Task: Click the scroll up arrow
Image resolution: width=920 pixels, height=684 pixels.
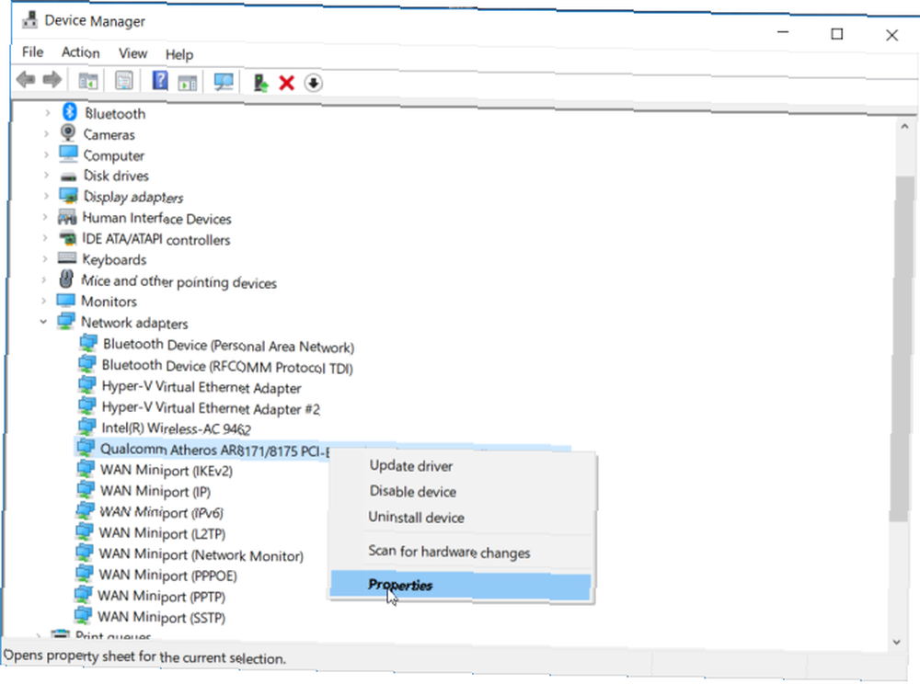Action: [x=904, y=126]
